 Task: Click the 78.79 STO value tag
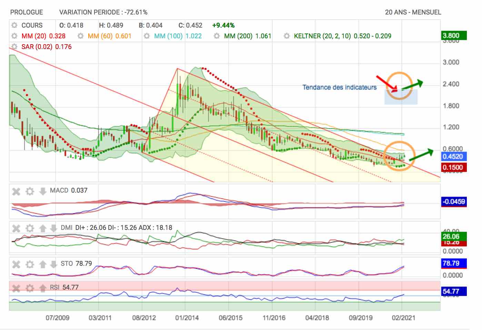454,263
